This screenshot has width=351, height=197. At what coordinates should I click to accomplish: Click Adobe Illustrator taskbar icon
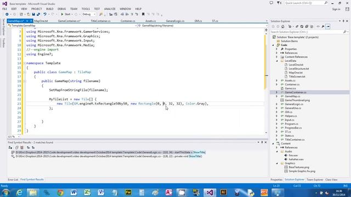point(223,193)
